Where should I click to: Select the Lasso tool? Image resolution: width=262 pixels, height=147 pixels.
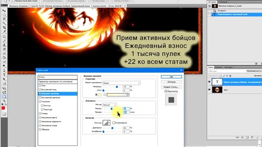tap(4, 19)
